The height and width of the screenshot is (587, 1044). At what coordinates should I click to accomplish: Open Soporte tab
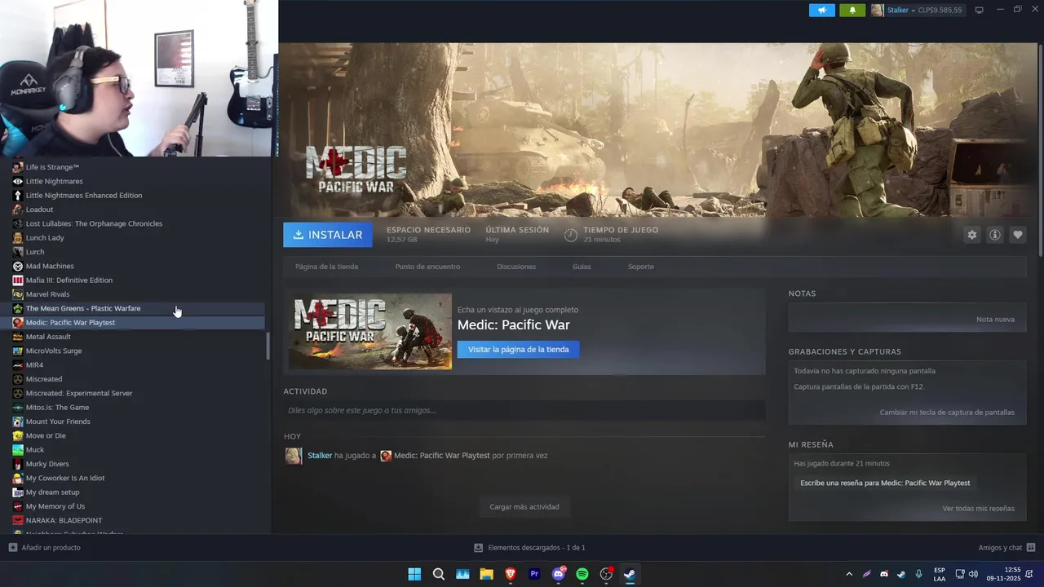(x=640, y=267)
